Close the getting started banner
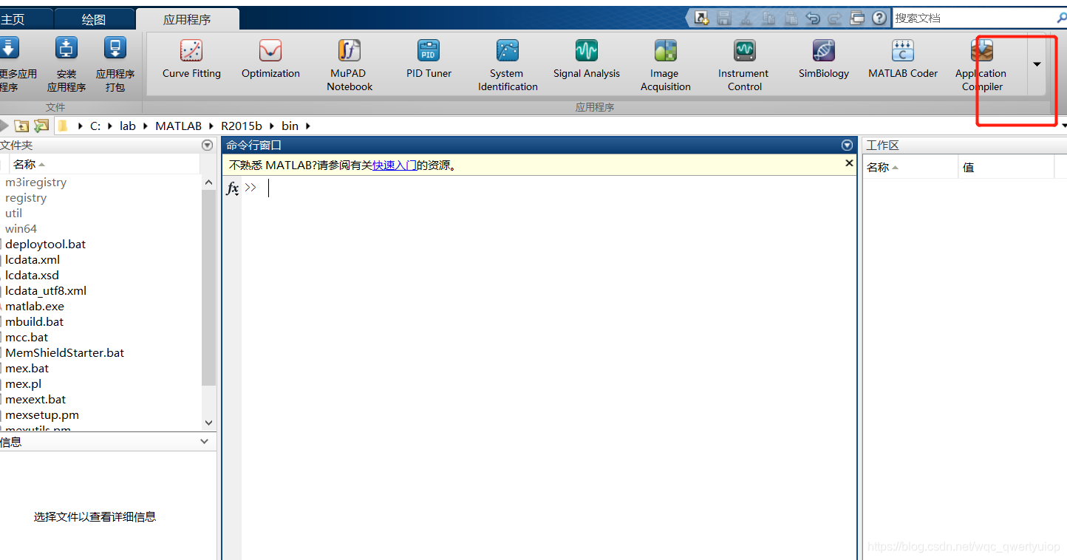The image size is (1067, 560). pyautogui.click(x=849, y=163)
